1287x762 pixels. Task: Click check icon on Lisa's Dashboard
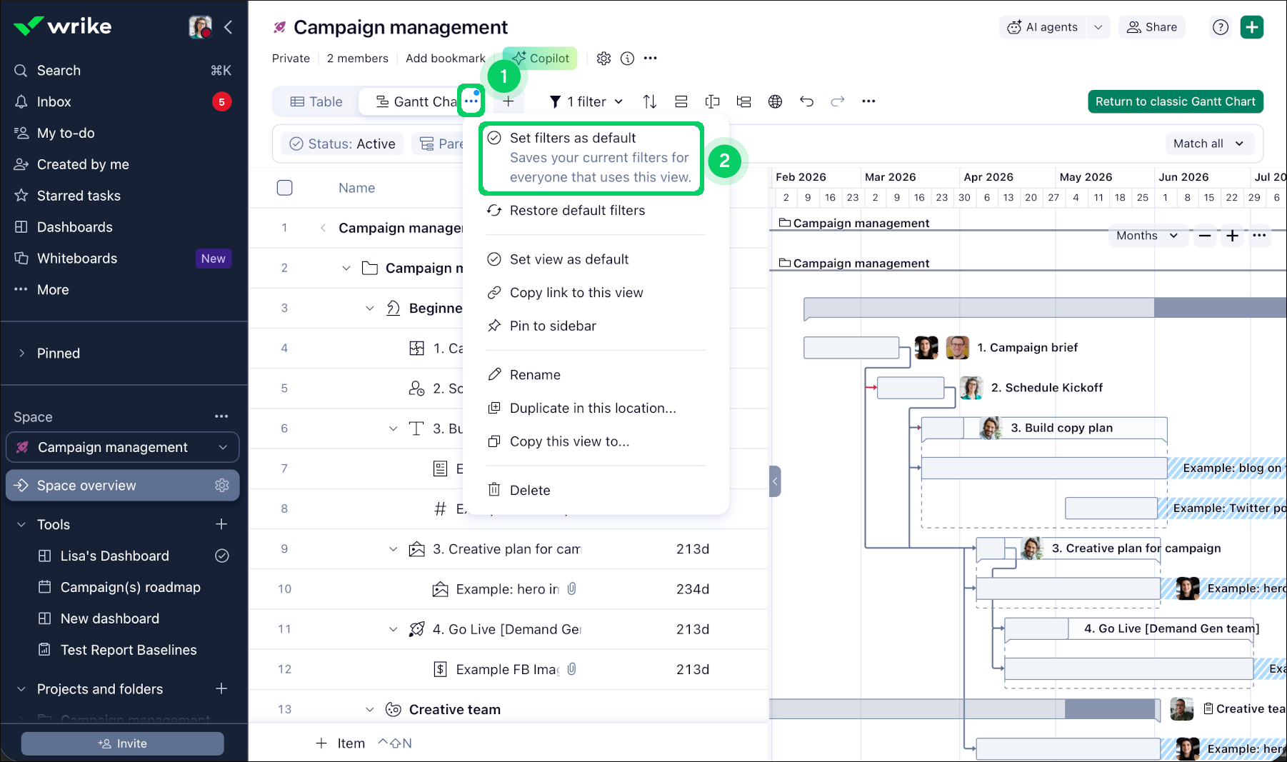click(x=222, y=556)
